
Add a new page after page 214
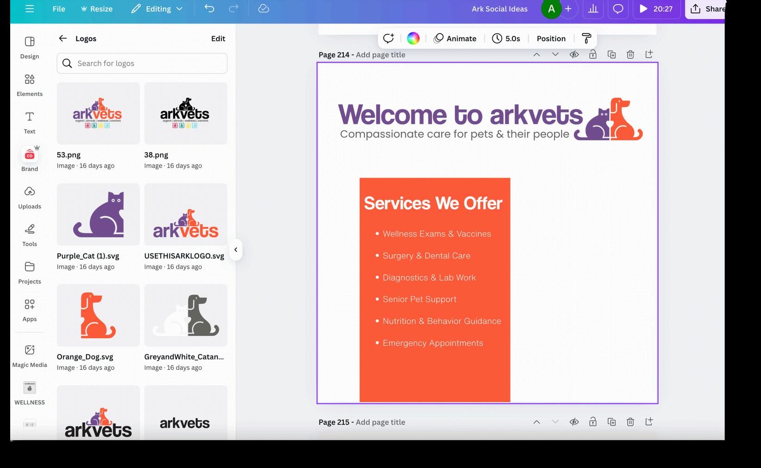coord(649,55)
